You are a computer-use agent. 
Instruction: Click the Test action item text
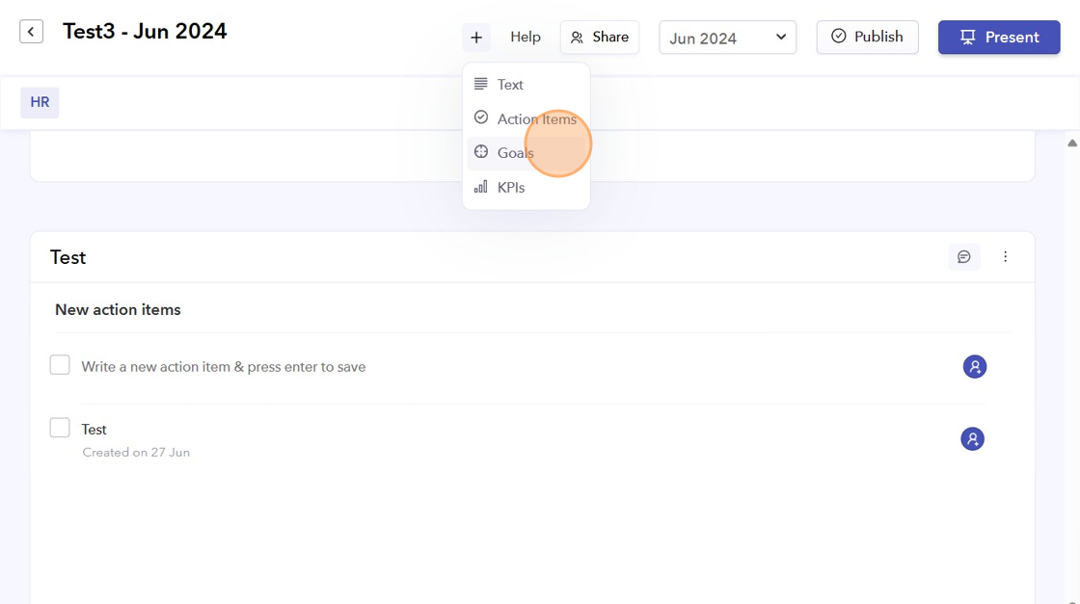pyautogui.click(x=94, y=430)
